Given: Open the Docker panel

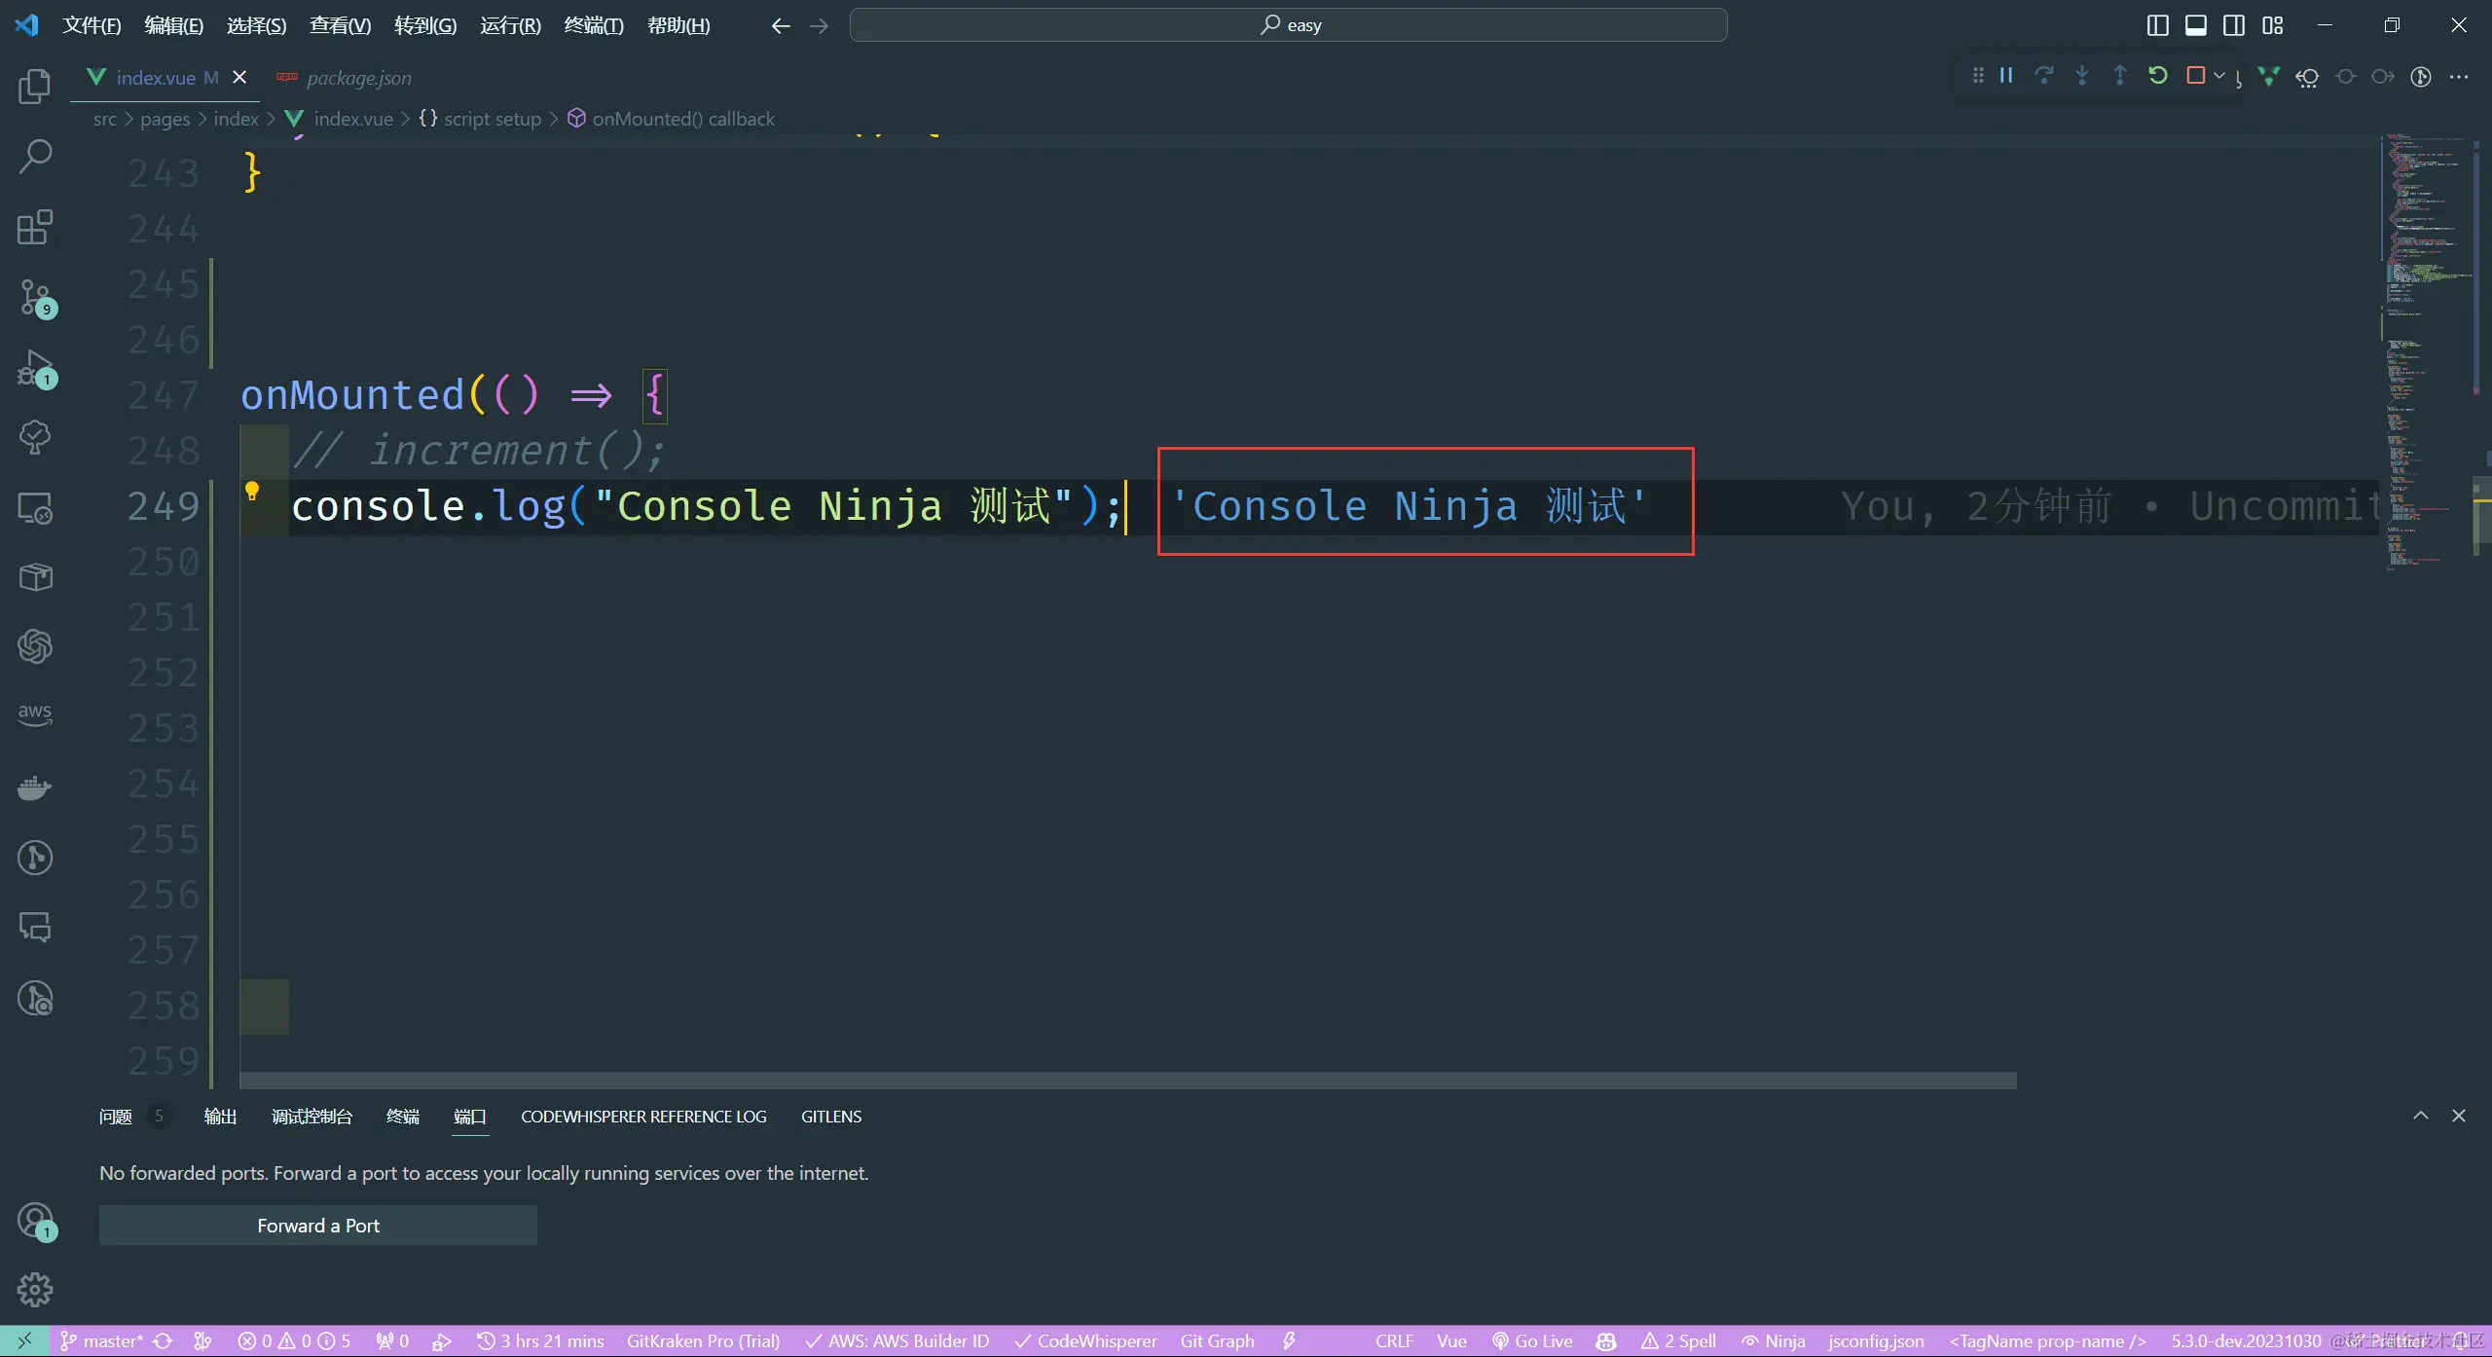Looking at the screenshot, I should click(x=35, y=787).
